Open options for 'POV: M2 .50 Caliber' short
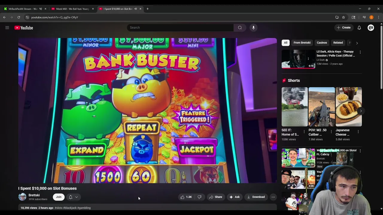Image resolution: width=383 pixels, height=215 pixels. [331, 131]
